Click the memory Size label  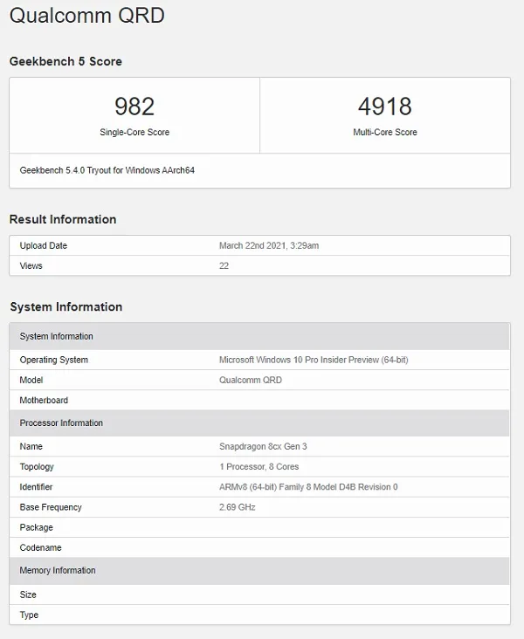coord(28,594)
